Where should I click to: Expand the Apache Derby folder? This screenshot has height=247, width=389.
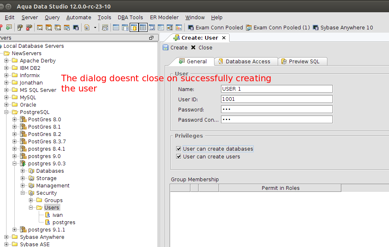pyautogui.click(x=7, y=60)
